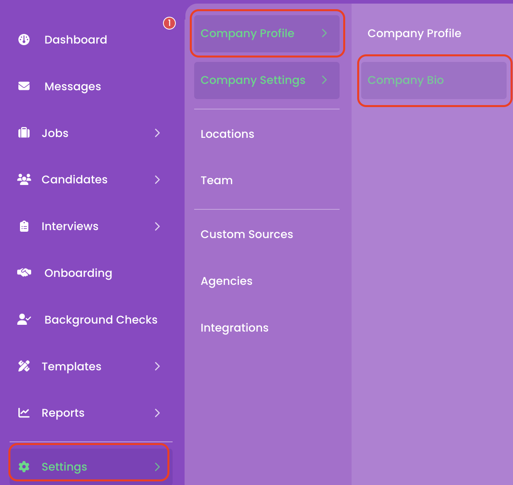This screenshot has height=485, width=513.
Task: Select Locations from the settings menu
Action: (x=227, y=134)
